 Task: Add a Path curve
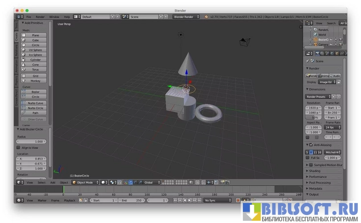pos(35,113)
